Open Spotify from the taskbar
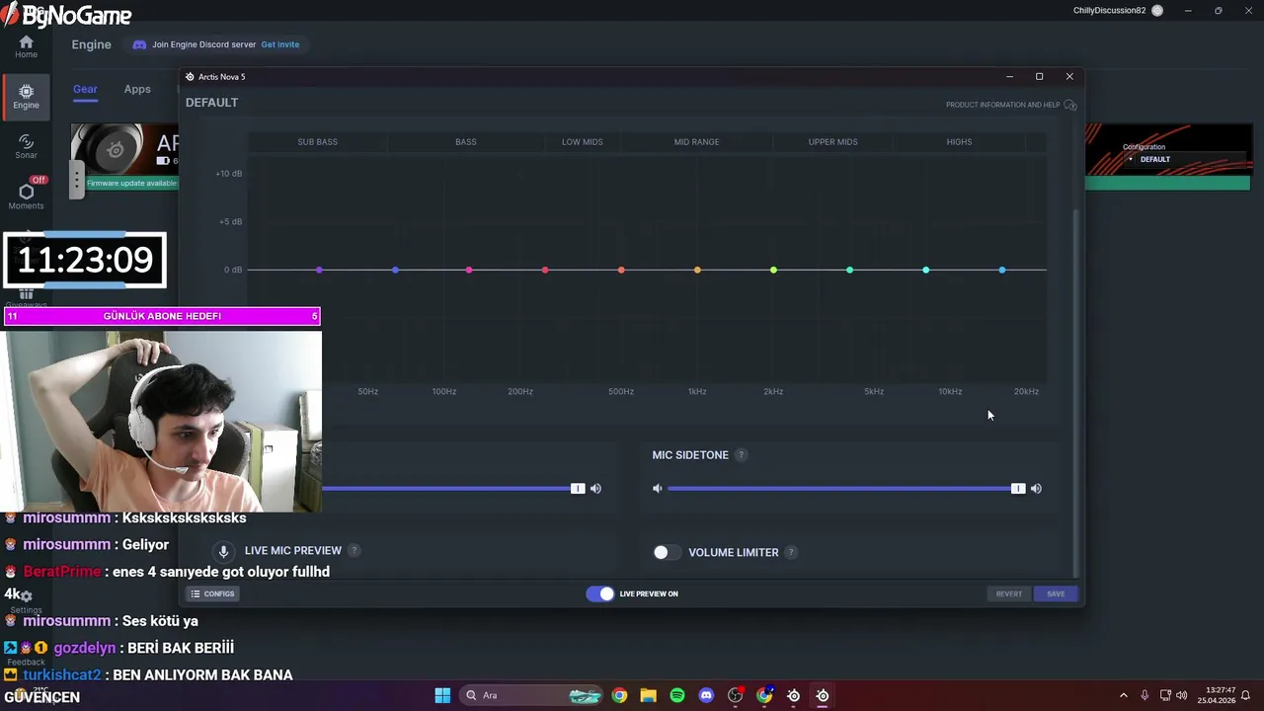 coord(677,695)
